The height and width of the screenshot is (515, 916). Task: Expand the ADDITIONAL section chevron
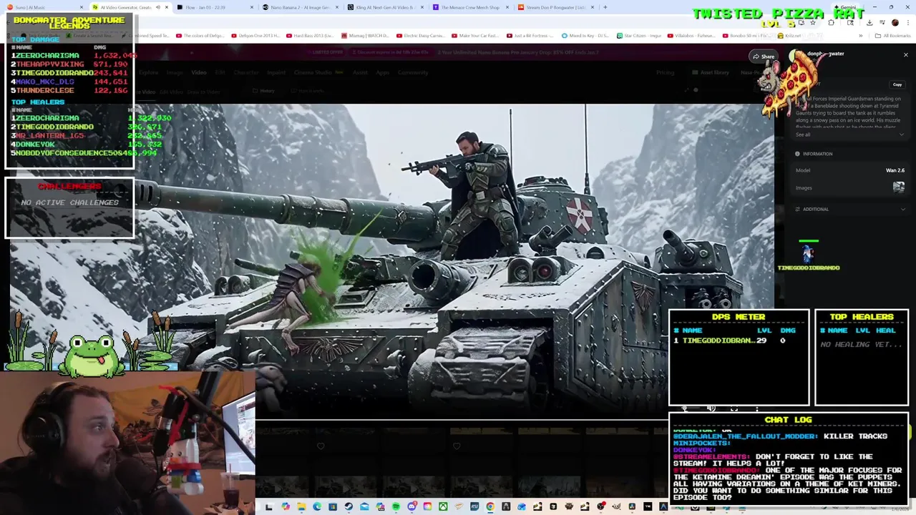(x=902, y=209)
